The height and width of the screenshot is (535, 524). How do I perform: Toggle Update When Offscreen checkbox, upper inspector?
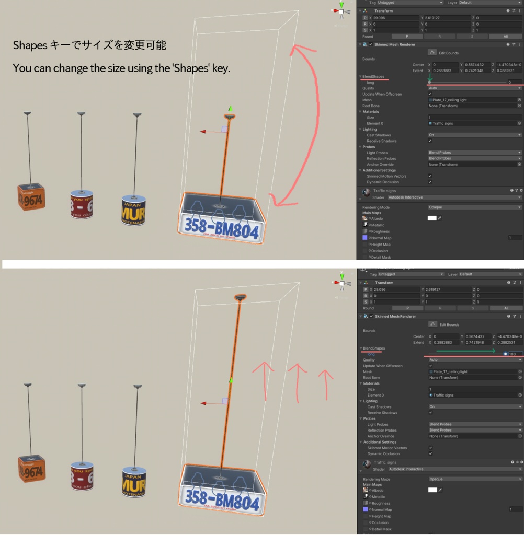(430, 94)
